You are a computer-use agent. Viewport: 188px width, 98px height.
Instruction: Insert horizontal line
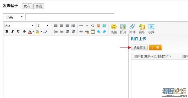(81, 26)
